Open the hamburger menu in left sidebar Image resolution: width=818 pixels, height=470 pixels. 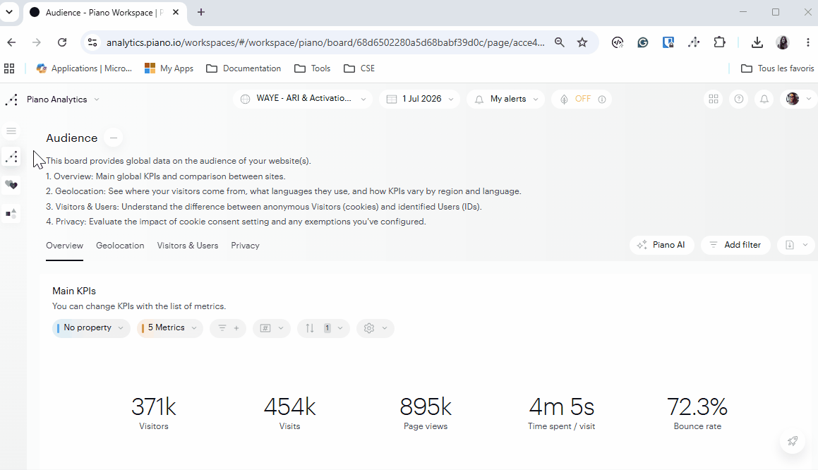(11, 131)
